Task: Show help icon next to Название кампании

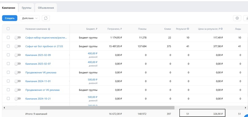Action: pyautogui.click(x=49, y=29)
